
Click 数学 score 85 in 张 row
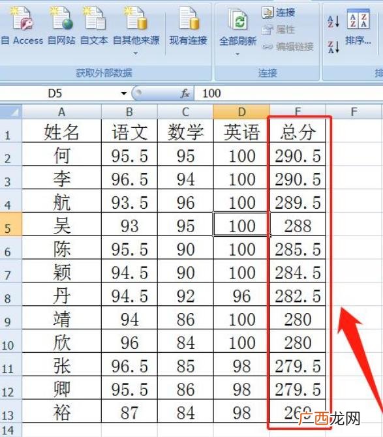[x=185, y=365]
